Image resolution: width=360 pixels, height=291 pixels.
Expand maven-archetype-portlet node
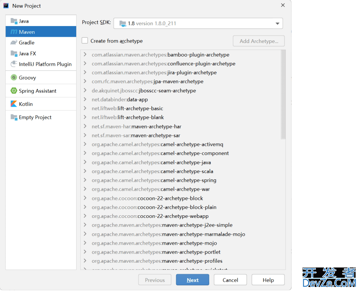point(85,252)
